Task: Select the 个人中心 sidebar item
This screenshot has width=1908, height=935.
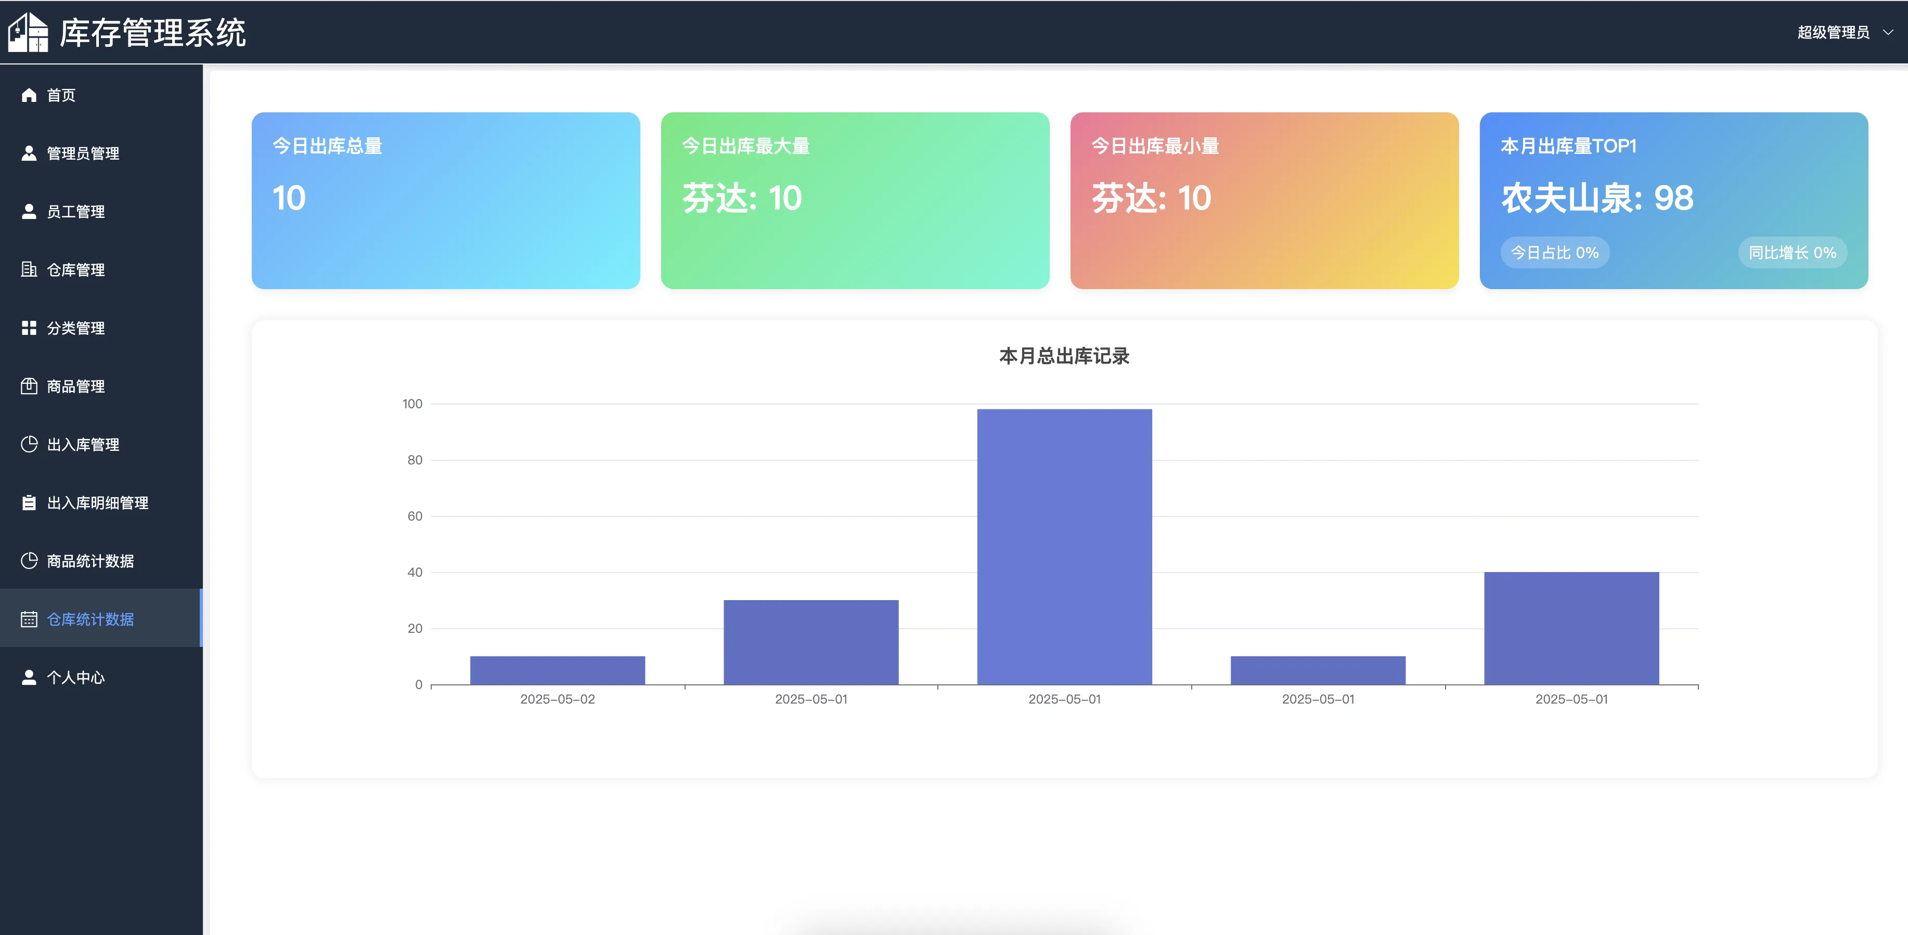Action: pyautogui.click(x=75, y=678)
